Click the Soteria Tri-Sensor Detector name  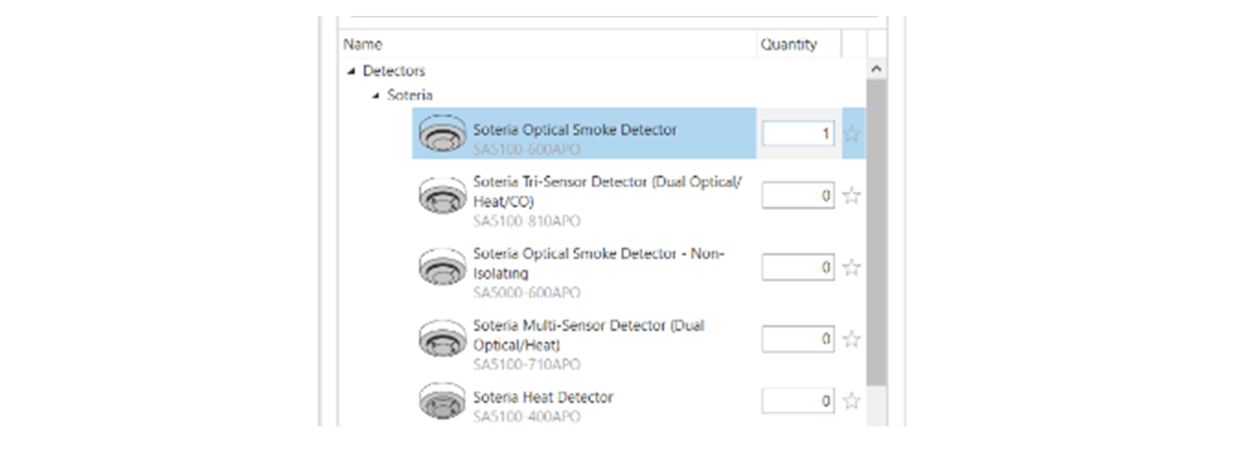(x=606, y=191)
